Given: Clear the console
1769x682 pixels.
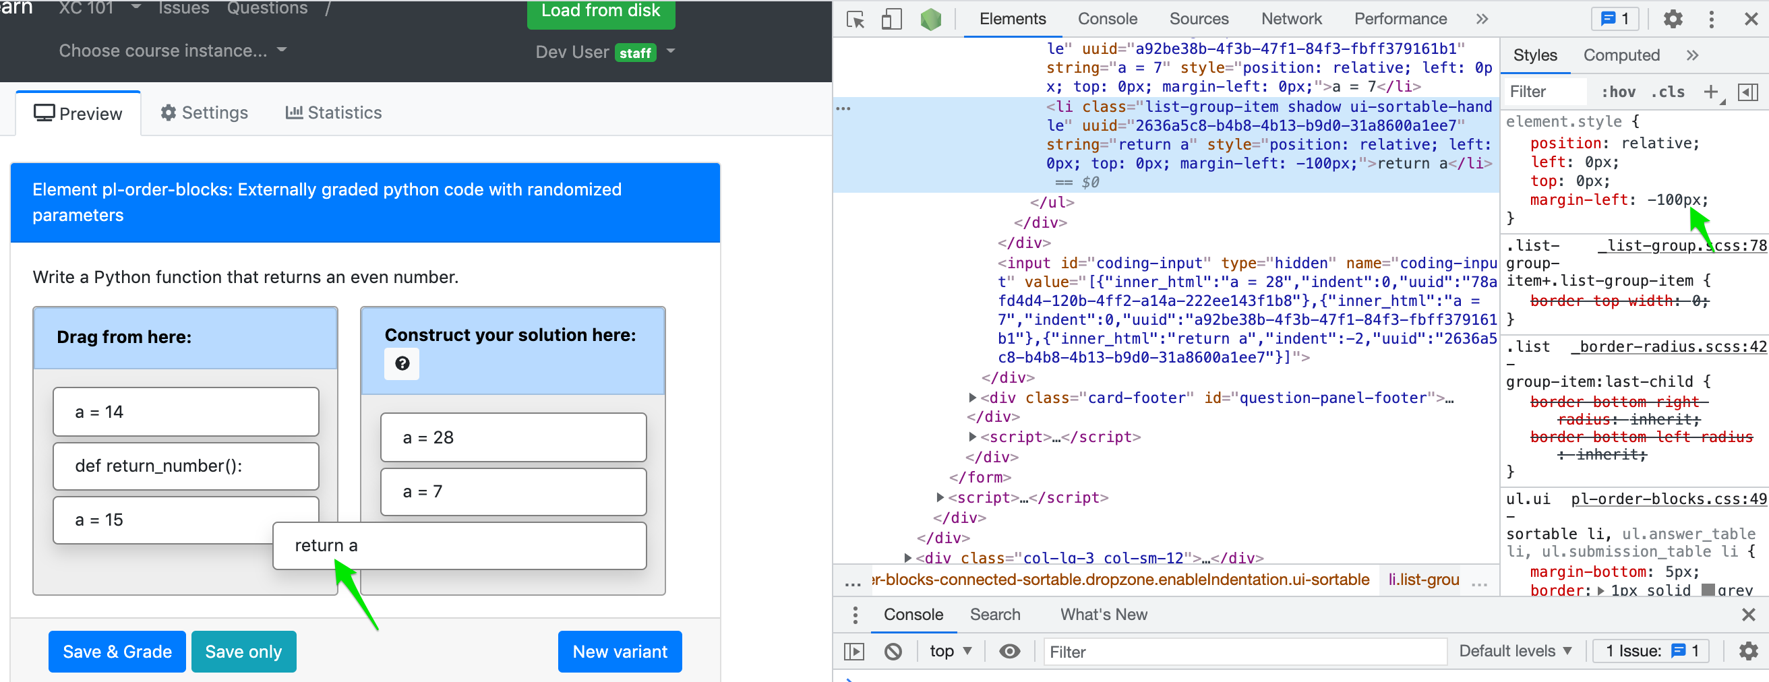Looking at the screenshot, I should [x=893, y=651].
